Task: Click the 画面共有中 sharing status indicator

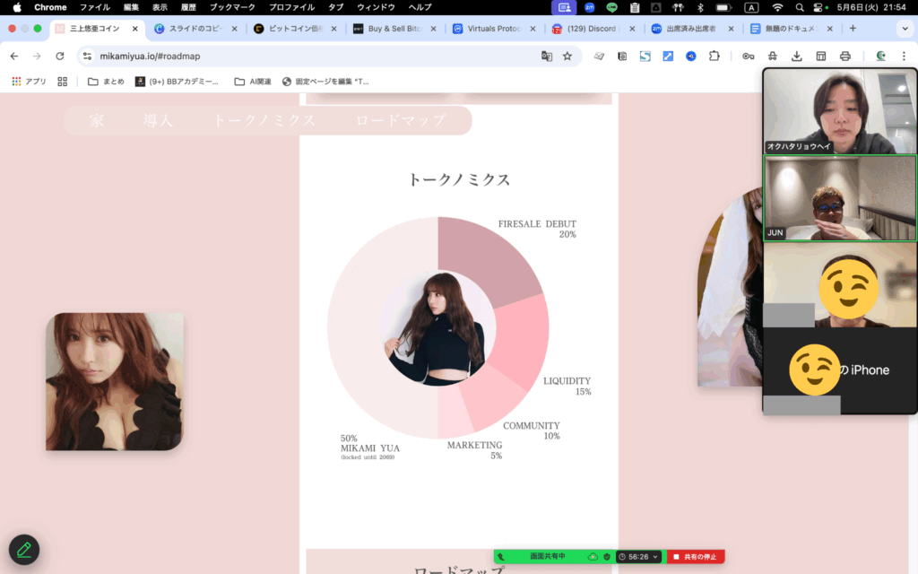Action: pyautogui.click(x=548, y=556)
